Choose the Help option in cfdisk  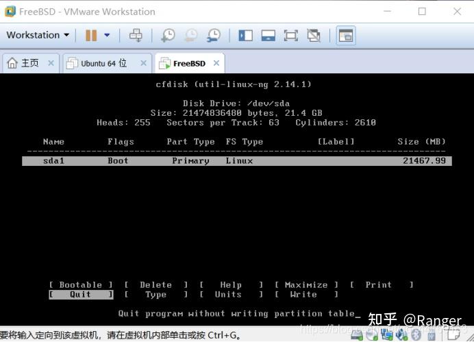231,285
